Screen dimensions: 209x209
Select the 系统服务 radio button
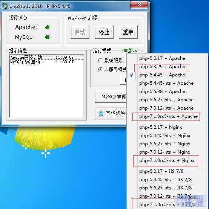pyautogui.click(x=100, y=60)
